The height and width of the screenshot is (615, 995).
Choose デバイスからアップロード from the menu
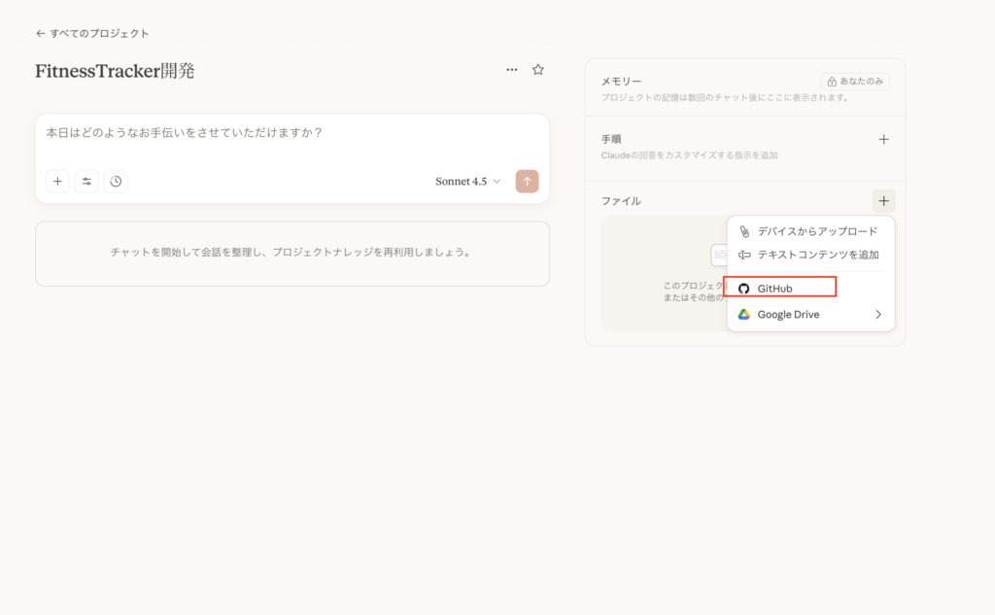[x=816, y=231]
